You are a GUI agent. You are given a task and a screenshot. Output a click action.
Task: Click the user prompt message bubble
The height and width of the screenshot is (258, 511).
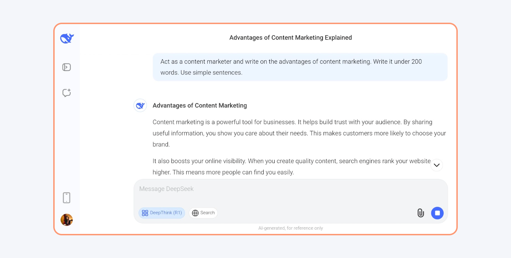pyautogui.click(x=300, y=67)
